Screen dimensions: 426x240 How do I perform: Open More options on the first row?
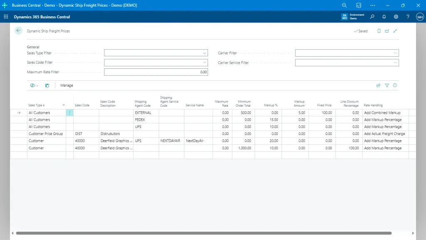[x=69, y=112]
